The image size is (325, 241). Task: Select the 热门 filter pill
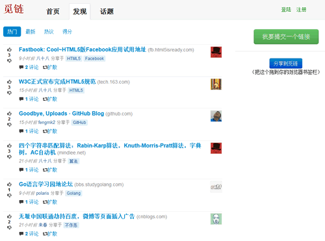pyautogui.click(x=12, y=32)
